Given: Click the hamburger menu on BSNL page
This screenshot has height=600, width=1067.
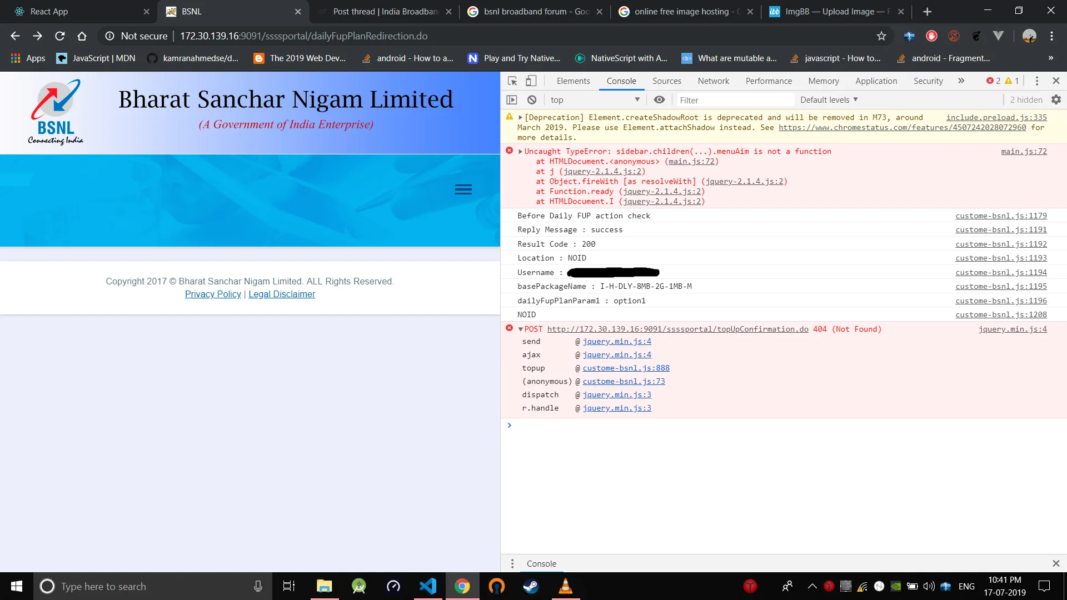Looking at the screenshot, I should (x=463, y=189).
